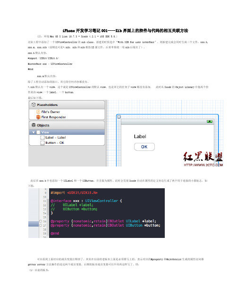Open the HTTP://WWW.2CTO.COM watermark link

point(203,165)
